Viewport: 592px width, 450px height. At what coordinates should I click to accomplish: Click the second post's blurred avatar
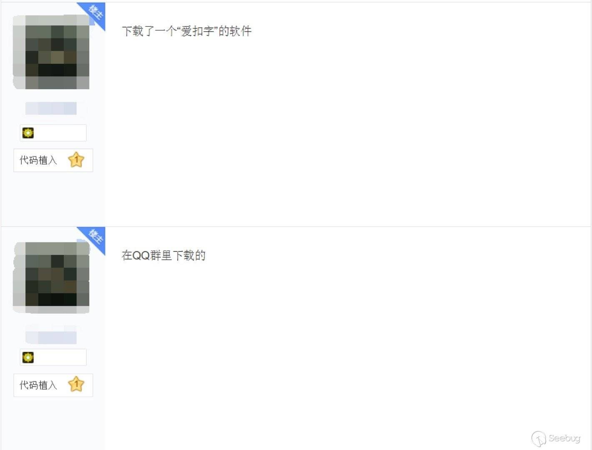pyautogui.click(x=51, y=277)
